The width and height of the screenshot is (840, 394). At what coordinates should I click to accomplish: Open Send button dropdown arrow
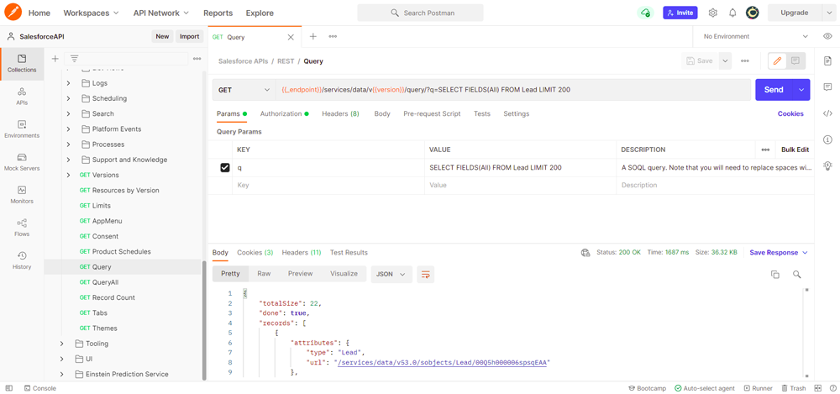pyautogui.click(x=801, y=90)
